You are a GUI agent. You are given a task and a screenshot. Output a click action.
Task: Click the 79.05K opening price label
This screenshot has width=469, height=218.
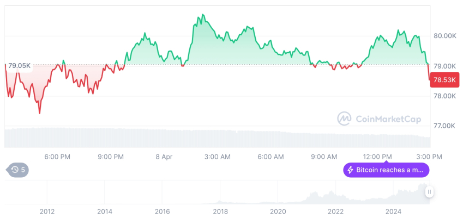(x=20, y=66)
